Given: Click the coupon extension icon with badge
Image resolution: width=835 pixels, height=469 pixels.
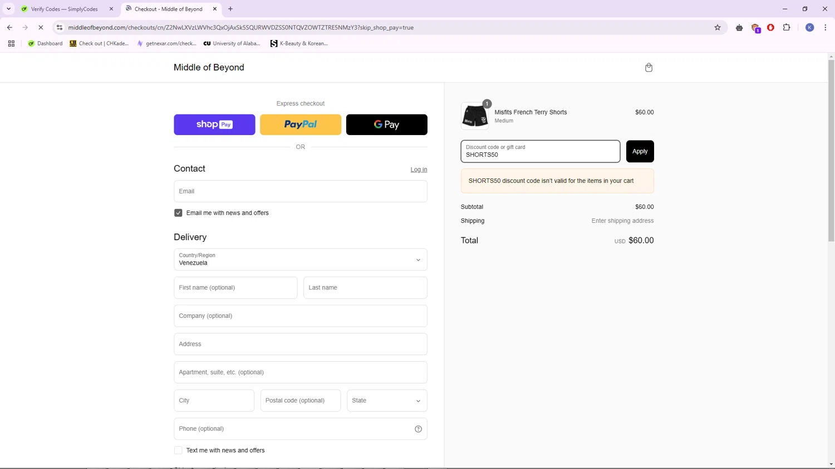Looking at the screenshot, I should tap(755, 28).
